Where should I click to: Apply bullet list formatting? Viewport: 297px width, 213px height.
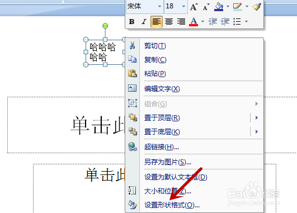(x=237, y=22)
